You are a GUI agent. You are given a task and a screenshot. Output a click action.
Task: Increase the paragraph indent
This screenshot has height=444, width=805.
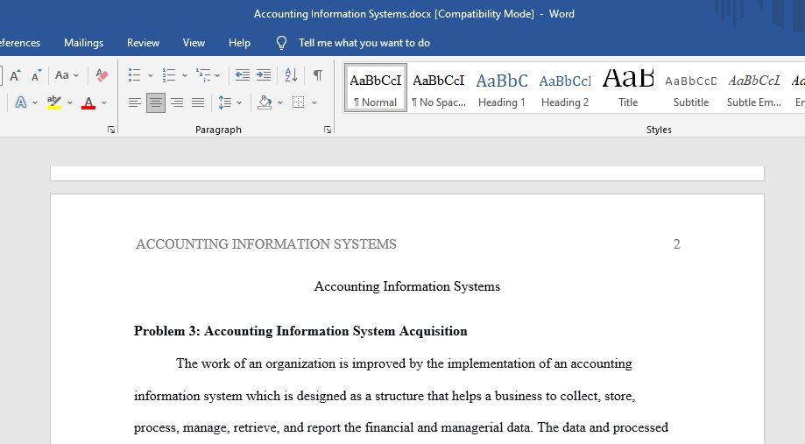[x=264, y=75]
